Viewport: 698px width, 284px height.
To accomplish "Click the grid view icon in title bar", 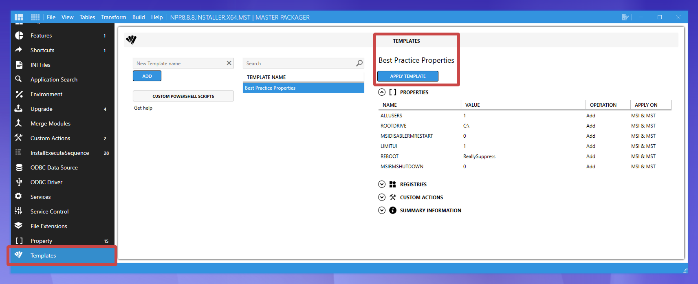I will pyautogui.click(x=35, y=17).
